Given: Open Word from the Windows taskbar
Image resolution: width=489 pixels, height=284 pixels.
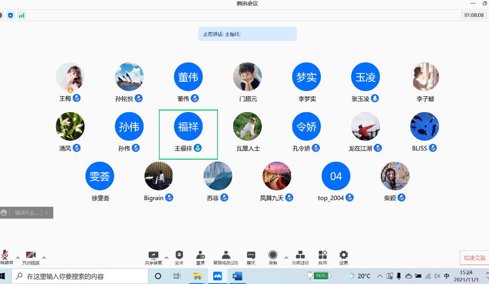Looking at the screenshot, I should point(237,276).
